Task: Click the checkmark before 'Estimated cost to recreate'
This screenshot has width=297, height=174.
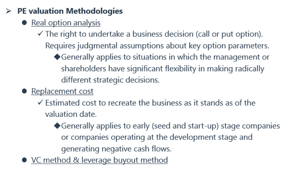Action: pos(40,103)
